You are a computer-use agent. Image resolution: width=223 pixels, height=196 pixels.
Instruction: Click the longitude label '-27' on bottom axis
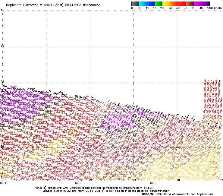click(x=46, y=180)
